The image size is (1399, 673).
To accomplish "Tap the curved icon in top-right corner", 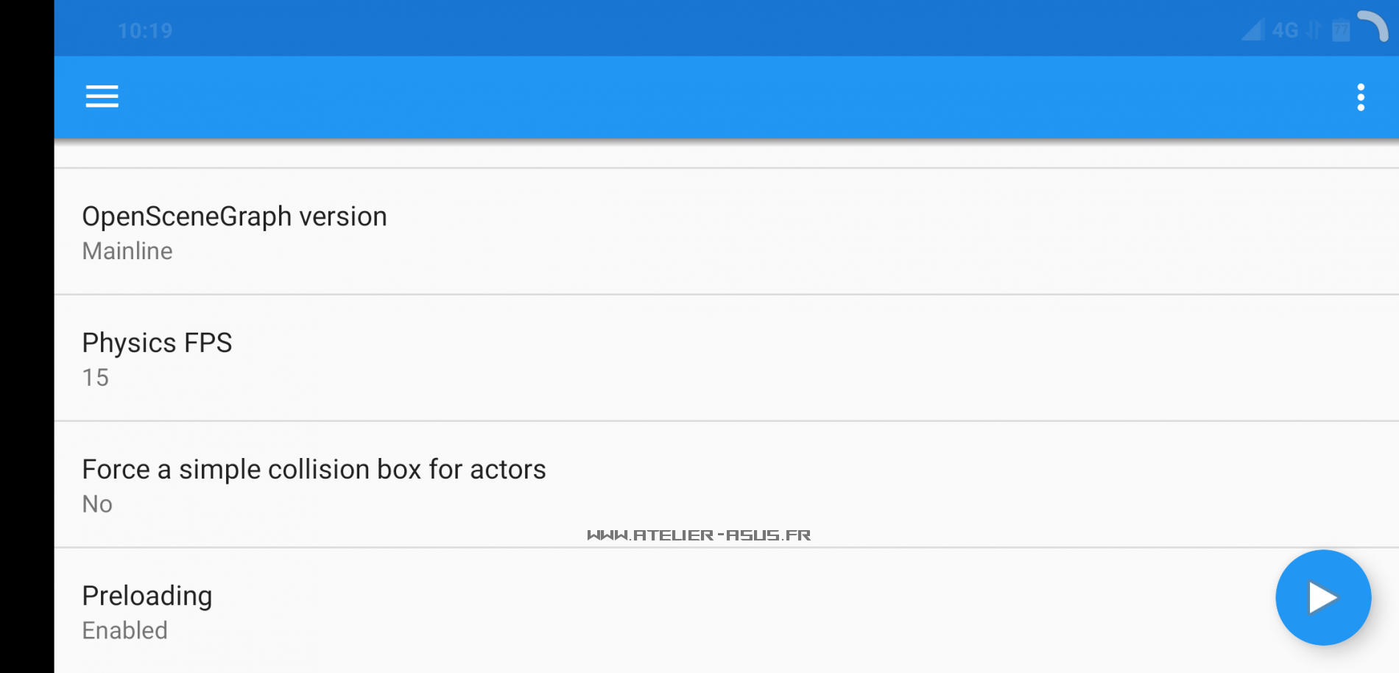I will [x=1373, y=26].
